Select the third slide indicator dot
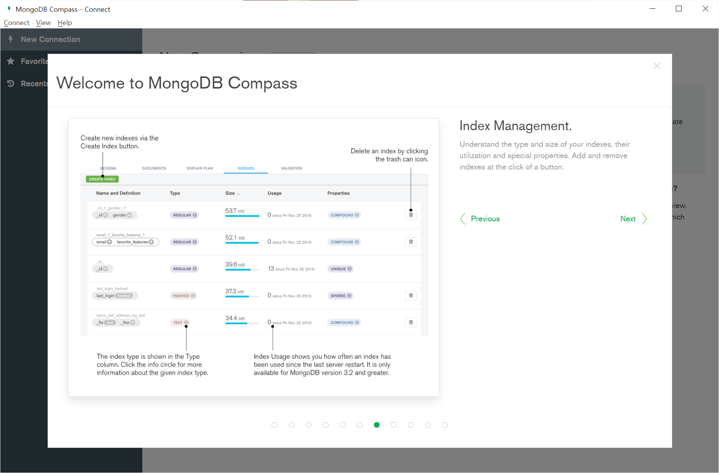The image size is (719, 473). click(x=309, y=425)
